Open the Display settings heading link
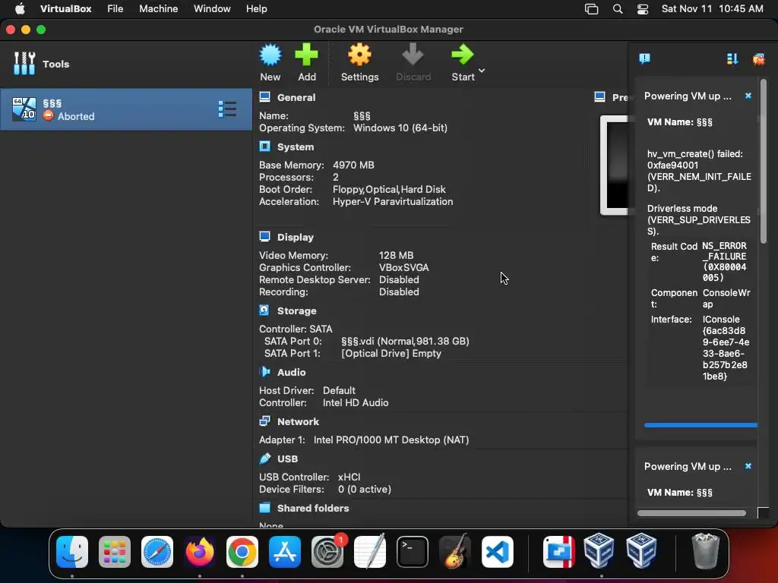This screenshot has height=583, width=778. click(296, 237)
